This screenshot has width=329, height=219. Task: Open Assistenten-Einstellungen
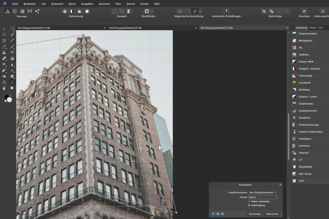point(226,11)
